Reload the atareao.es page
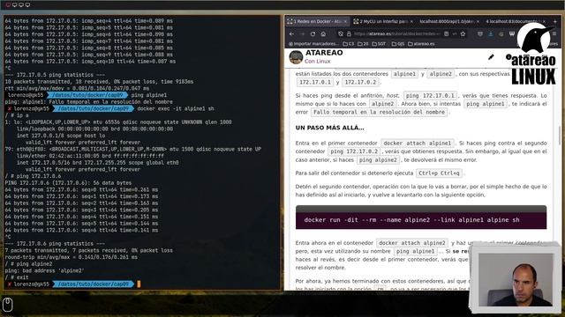565x317 pixels. pos(313,33)
